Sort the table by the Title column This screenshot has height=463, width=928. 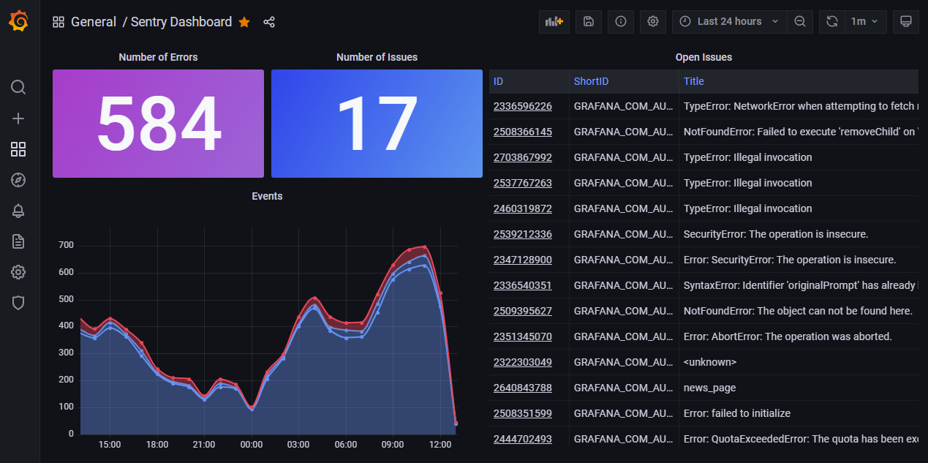693,81
